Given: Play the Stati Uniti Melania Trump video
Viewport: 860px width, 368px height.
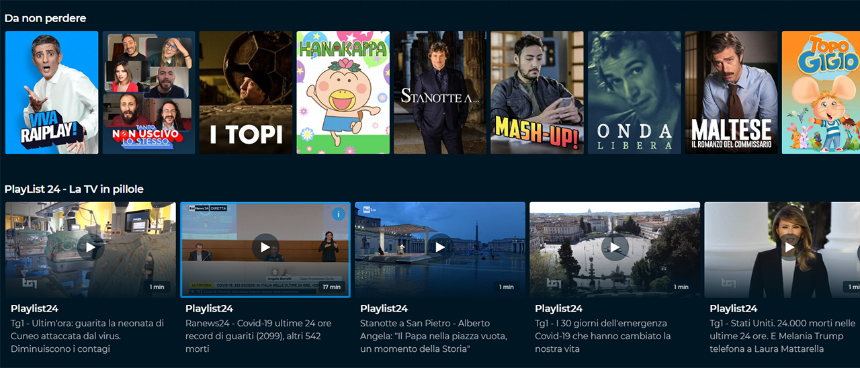Looking at the screenshot, I should coord(789,247).
